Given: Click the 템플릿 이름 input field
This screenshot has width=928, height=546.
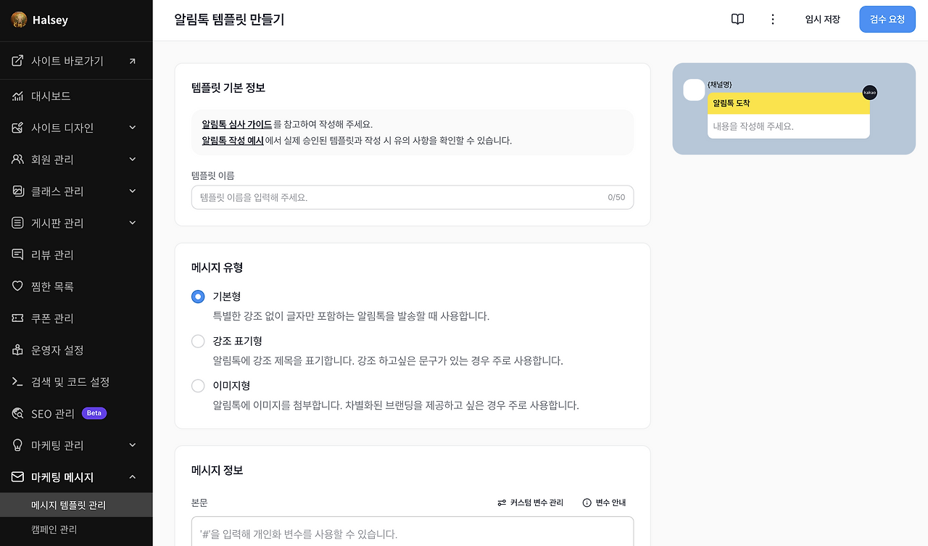Looking at the screenshot, I should (x=412, y=197).
